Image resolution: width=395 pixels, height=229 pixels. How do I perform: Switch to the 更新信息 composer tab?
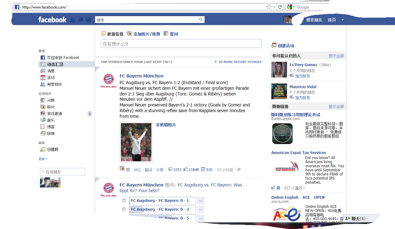point(112,34)
